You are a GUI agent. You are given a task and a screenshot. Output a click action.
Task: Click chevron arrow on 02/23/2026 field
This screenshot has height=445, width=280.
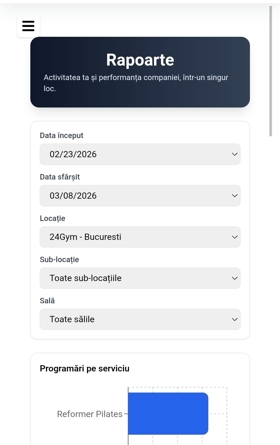tap(234, 154)
